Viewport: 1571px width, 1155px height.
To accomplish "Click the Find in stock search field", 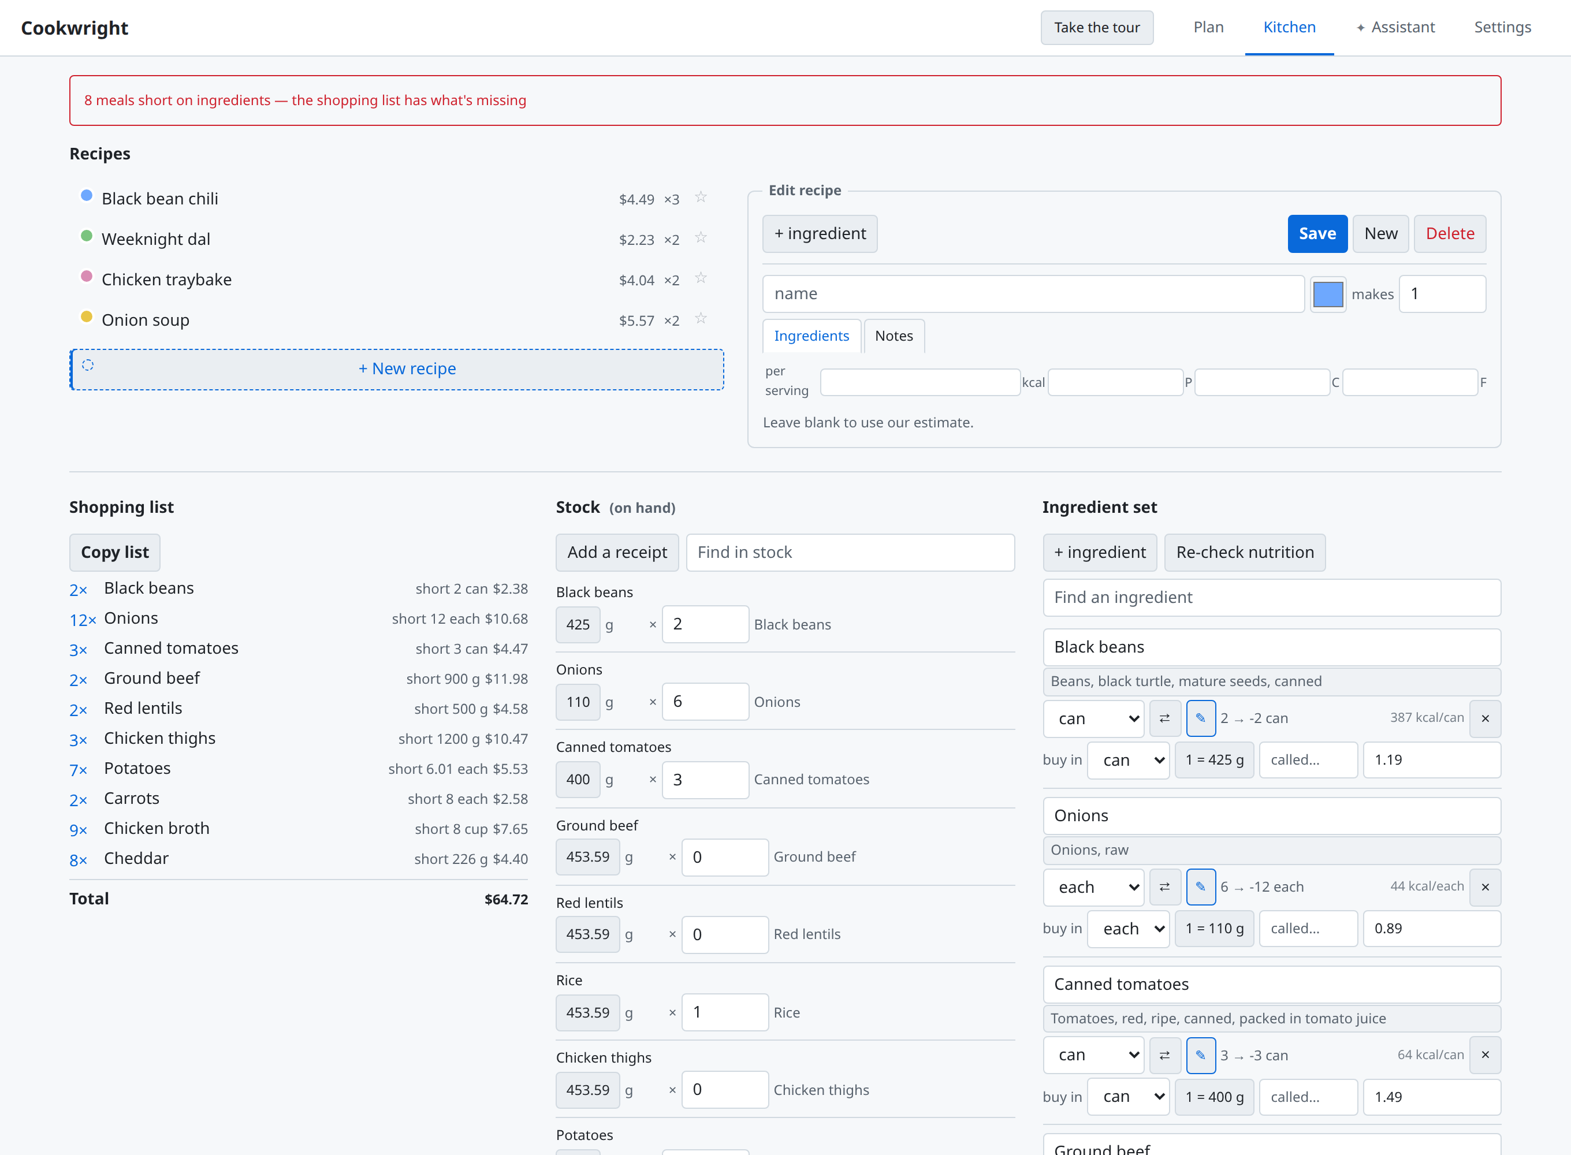I will click(850, 552).
